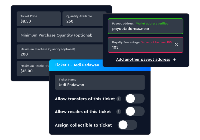Toggle Assign collectible to ticket switch
The image size is (200, 140).
tap(127, 125)
